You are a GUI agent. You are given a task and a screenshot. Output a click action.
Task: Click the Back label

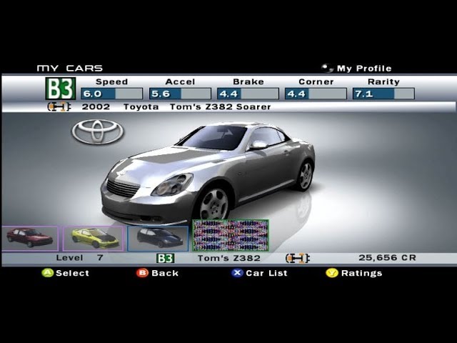pyautogui.click(x=165, y=273)
